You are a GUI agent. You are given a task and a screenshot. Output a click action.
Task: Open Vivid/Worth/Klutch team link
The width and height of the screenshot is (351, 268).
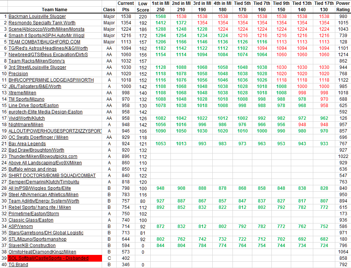pos(27,118)
